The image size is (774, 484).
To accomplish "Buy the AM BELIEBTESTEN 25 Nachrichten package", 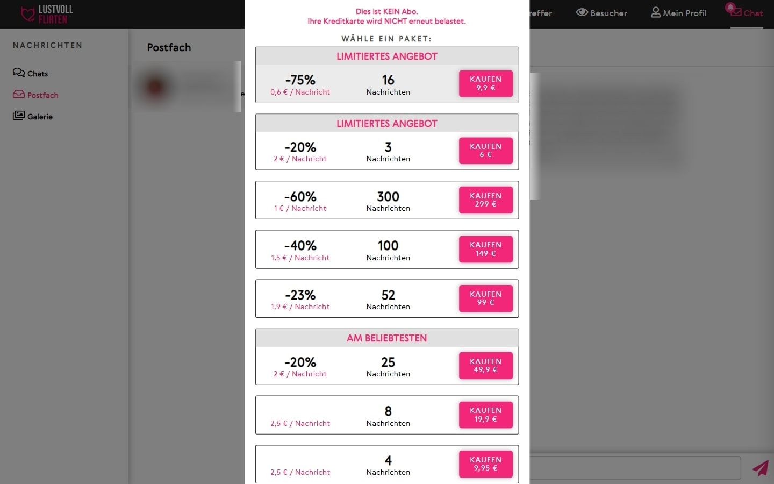I will (485, 365).
